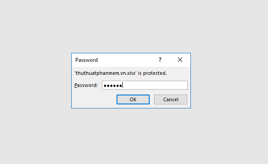Click the masked password dots
268x164 pixels.
click(x=113, y=86)
